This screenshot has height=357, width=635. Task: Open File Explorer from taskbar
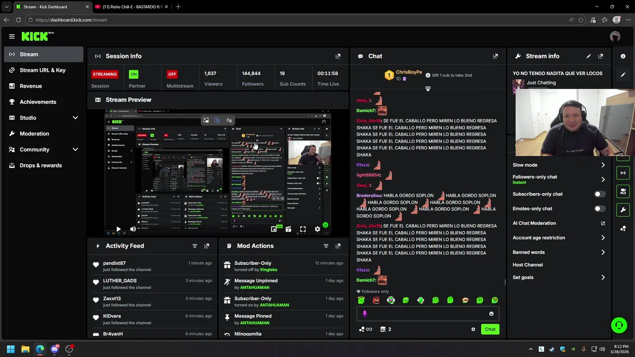[x=25, y=349]
